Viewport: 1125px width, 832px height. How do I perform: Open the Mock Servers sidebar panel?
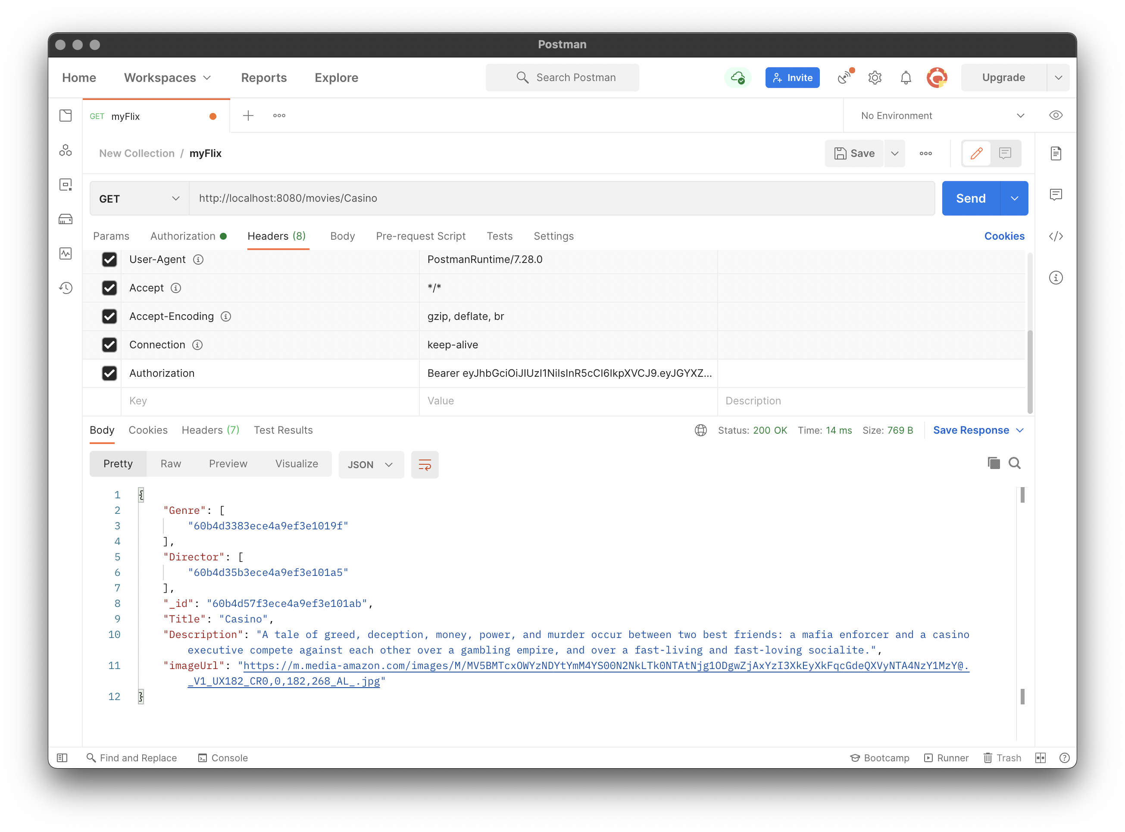(x=66, y=219)
